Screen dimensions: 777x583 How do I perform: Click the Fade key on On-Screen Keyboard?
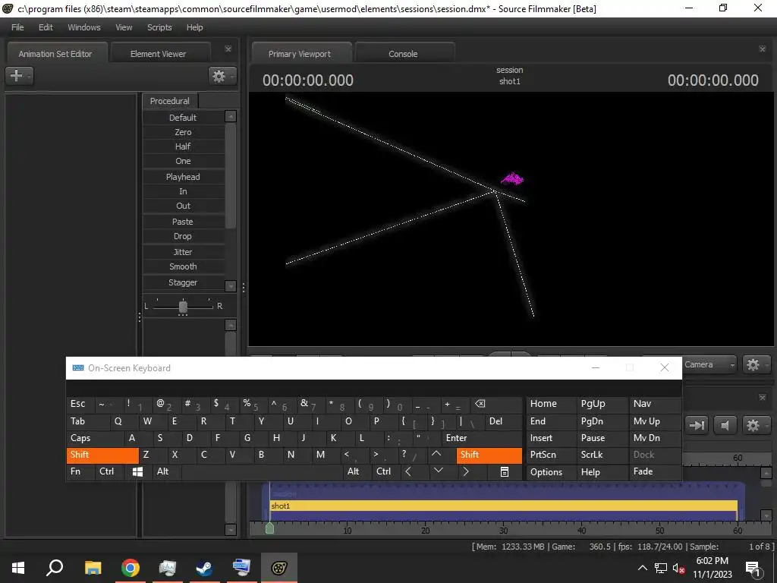click(x=655, y=472)
